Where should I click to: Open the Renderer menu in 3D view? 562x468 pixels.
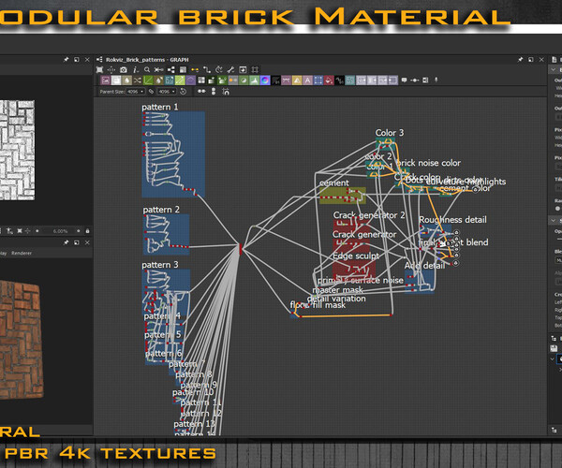22,253
